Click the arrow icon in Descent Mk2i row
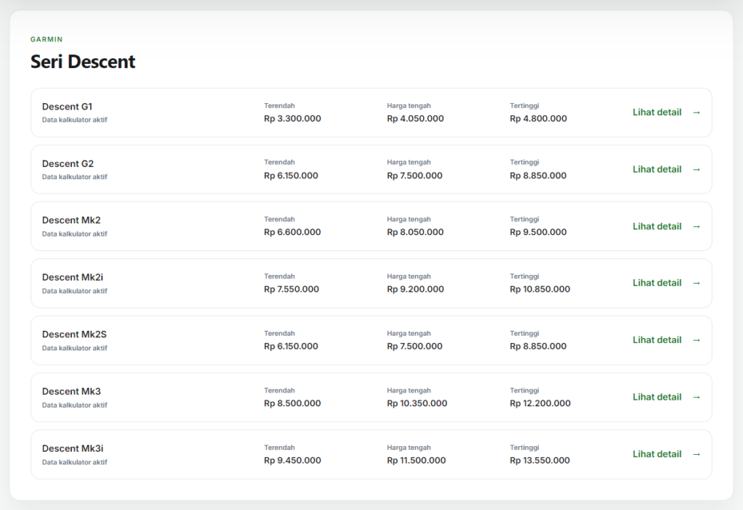Screen dimensions: 743x510 point(697,284)
